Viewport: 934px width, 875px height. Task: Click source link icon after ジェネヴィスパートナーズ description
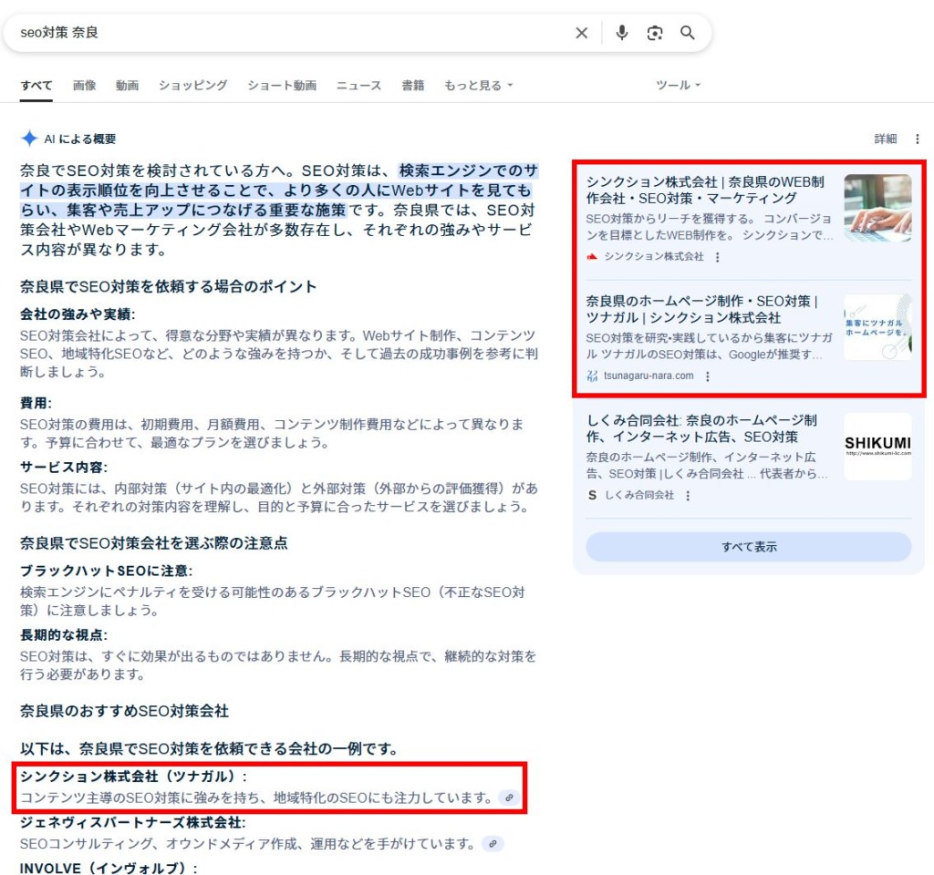[493, 843]
